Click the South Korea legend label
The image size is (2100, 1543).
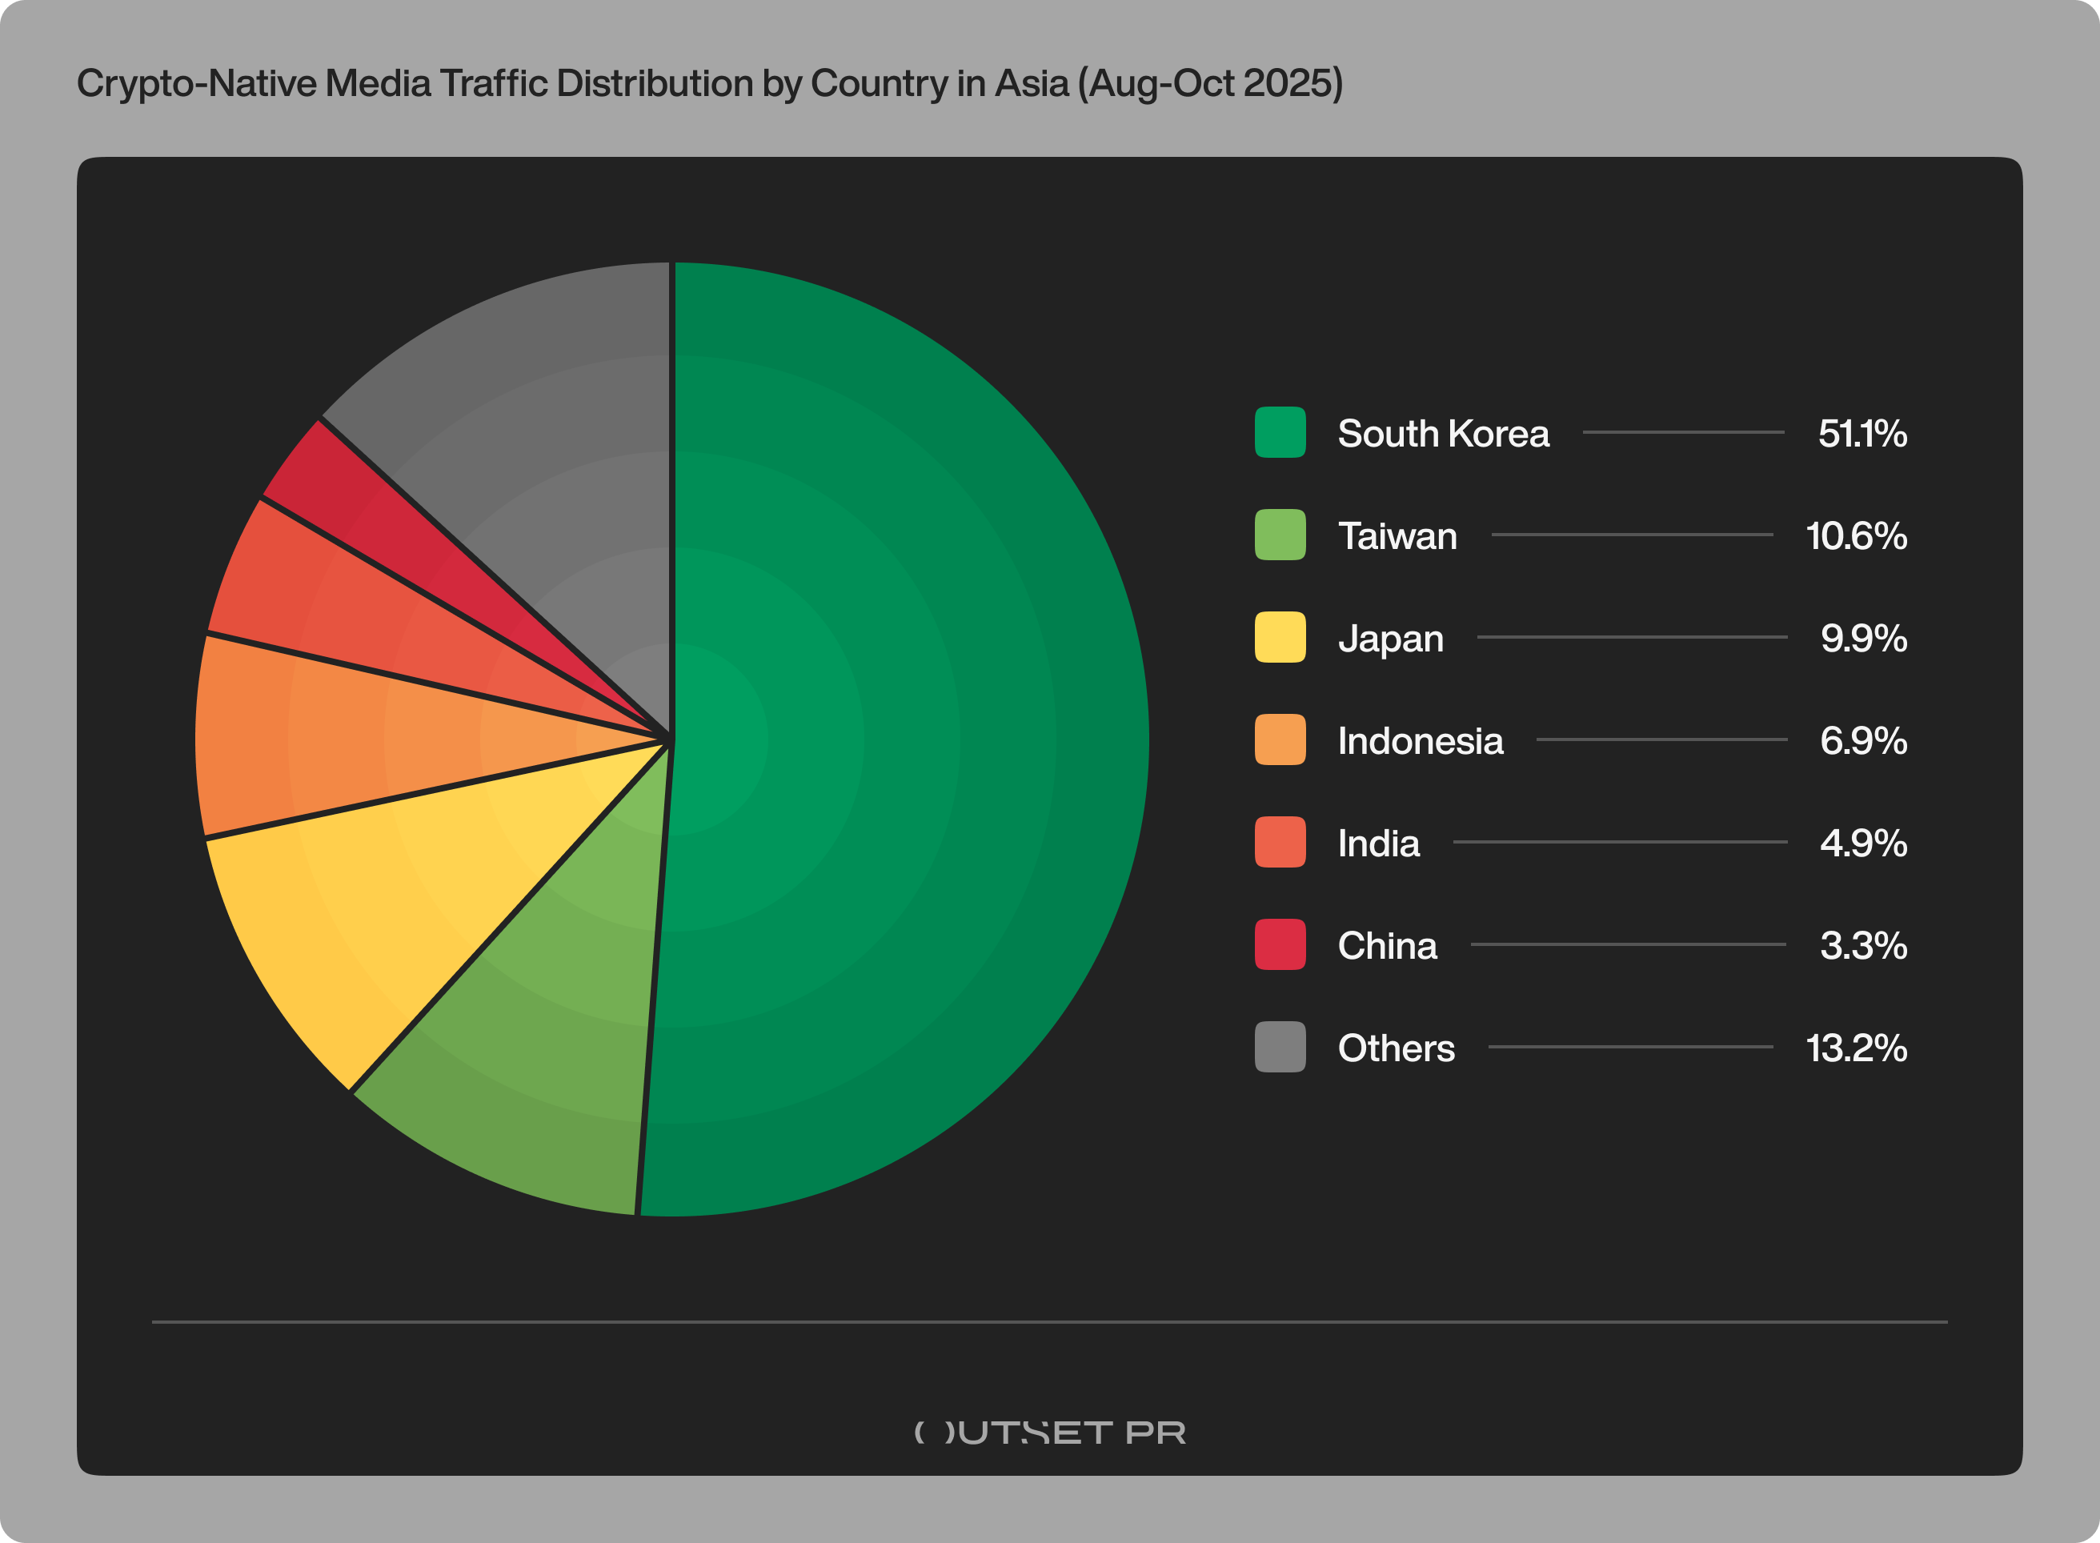click(x=1443, y=434)
